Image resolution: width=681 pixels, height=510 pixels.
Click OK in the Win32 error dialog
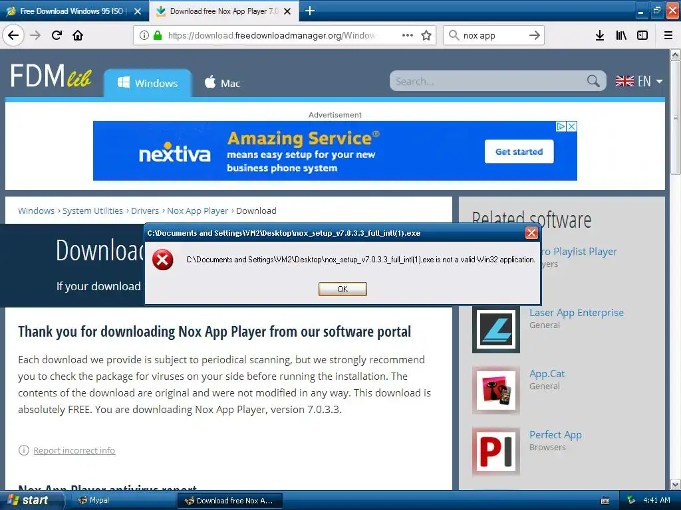point(342,290)
